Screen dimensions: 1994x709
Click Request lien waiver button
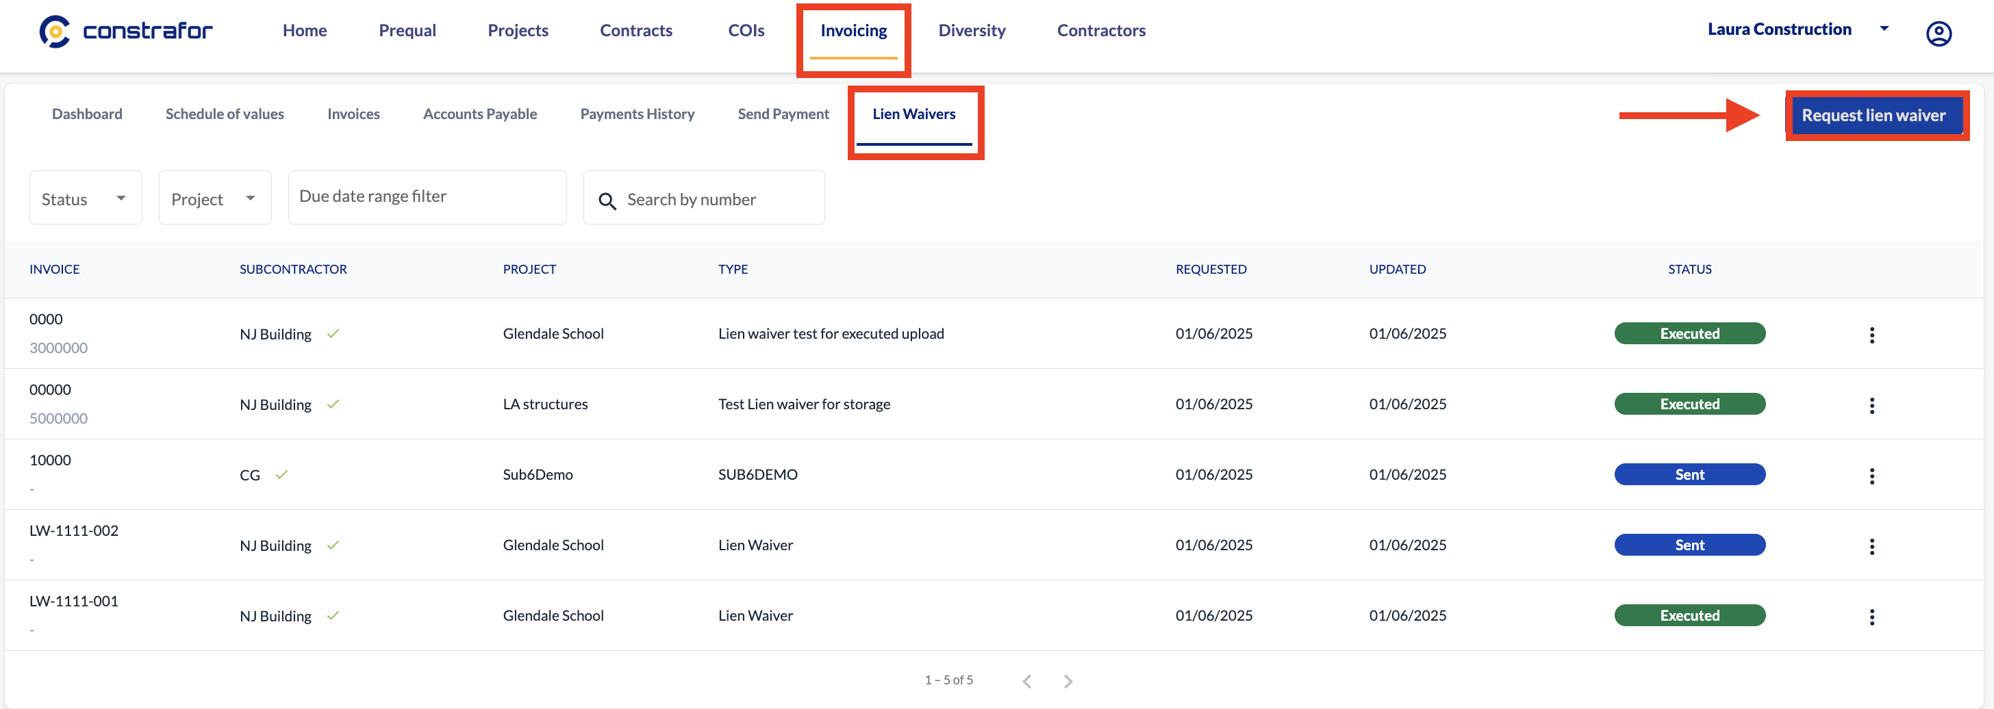[1873, 116]
